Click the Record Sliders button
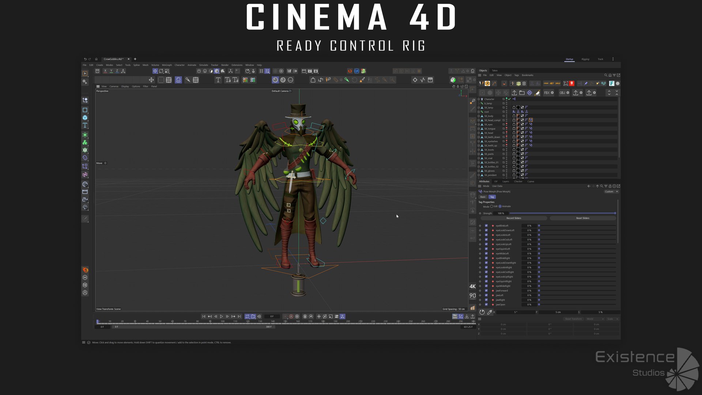 (x=514, y=218)
